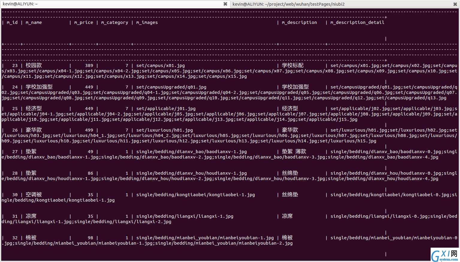Image resolution: width=460 pixels, height=262 pixels.
Task: Select image path set/campus/x01.jpg in m_images
Action: (160, 65)
